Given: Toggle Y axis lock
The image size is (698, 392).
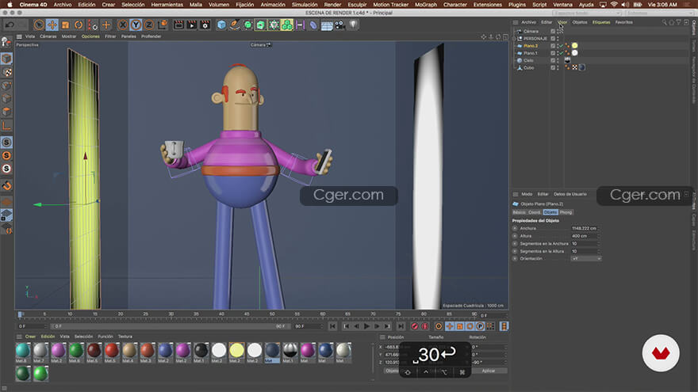Looking at the screenshot, I should [x=136, y=25].
